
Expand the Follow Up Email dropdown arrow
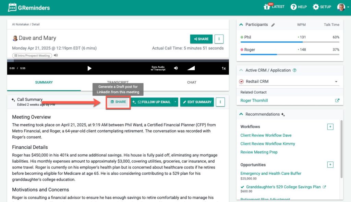(175, 102)
